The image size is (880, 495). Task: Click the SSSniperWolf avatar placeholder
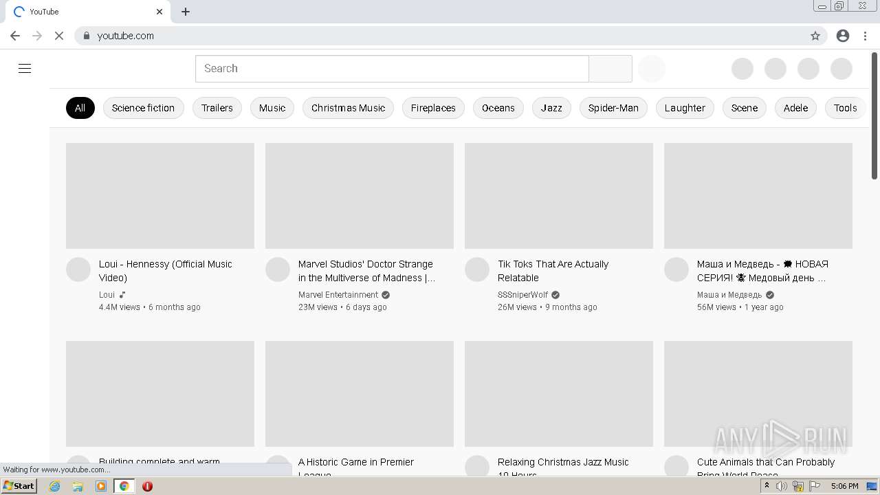pyautogui.click(x=477, y=270)
